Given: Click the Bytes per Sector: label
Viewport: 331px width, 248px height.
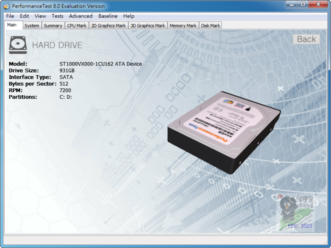Looking at the screenshot, I should 33,84.
